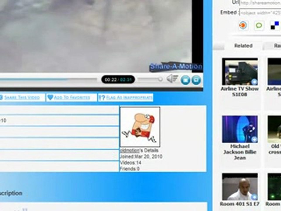Switch to the Related tab
Viewport: 281px width, 211px height.
pos(243,46)
